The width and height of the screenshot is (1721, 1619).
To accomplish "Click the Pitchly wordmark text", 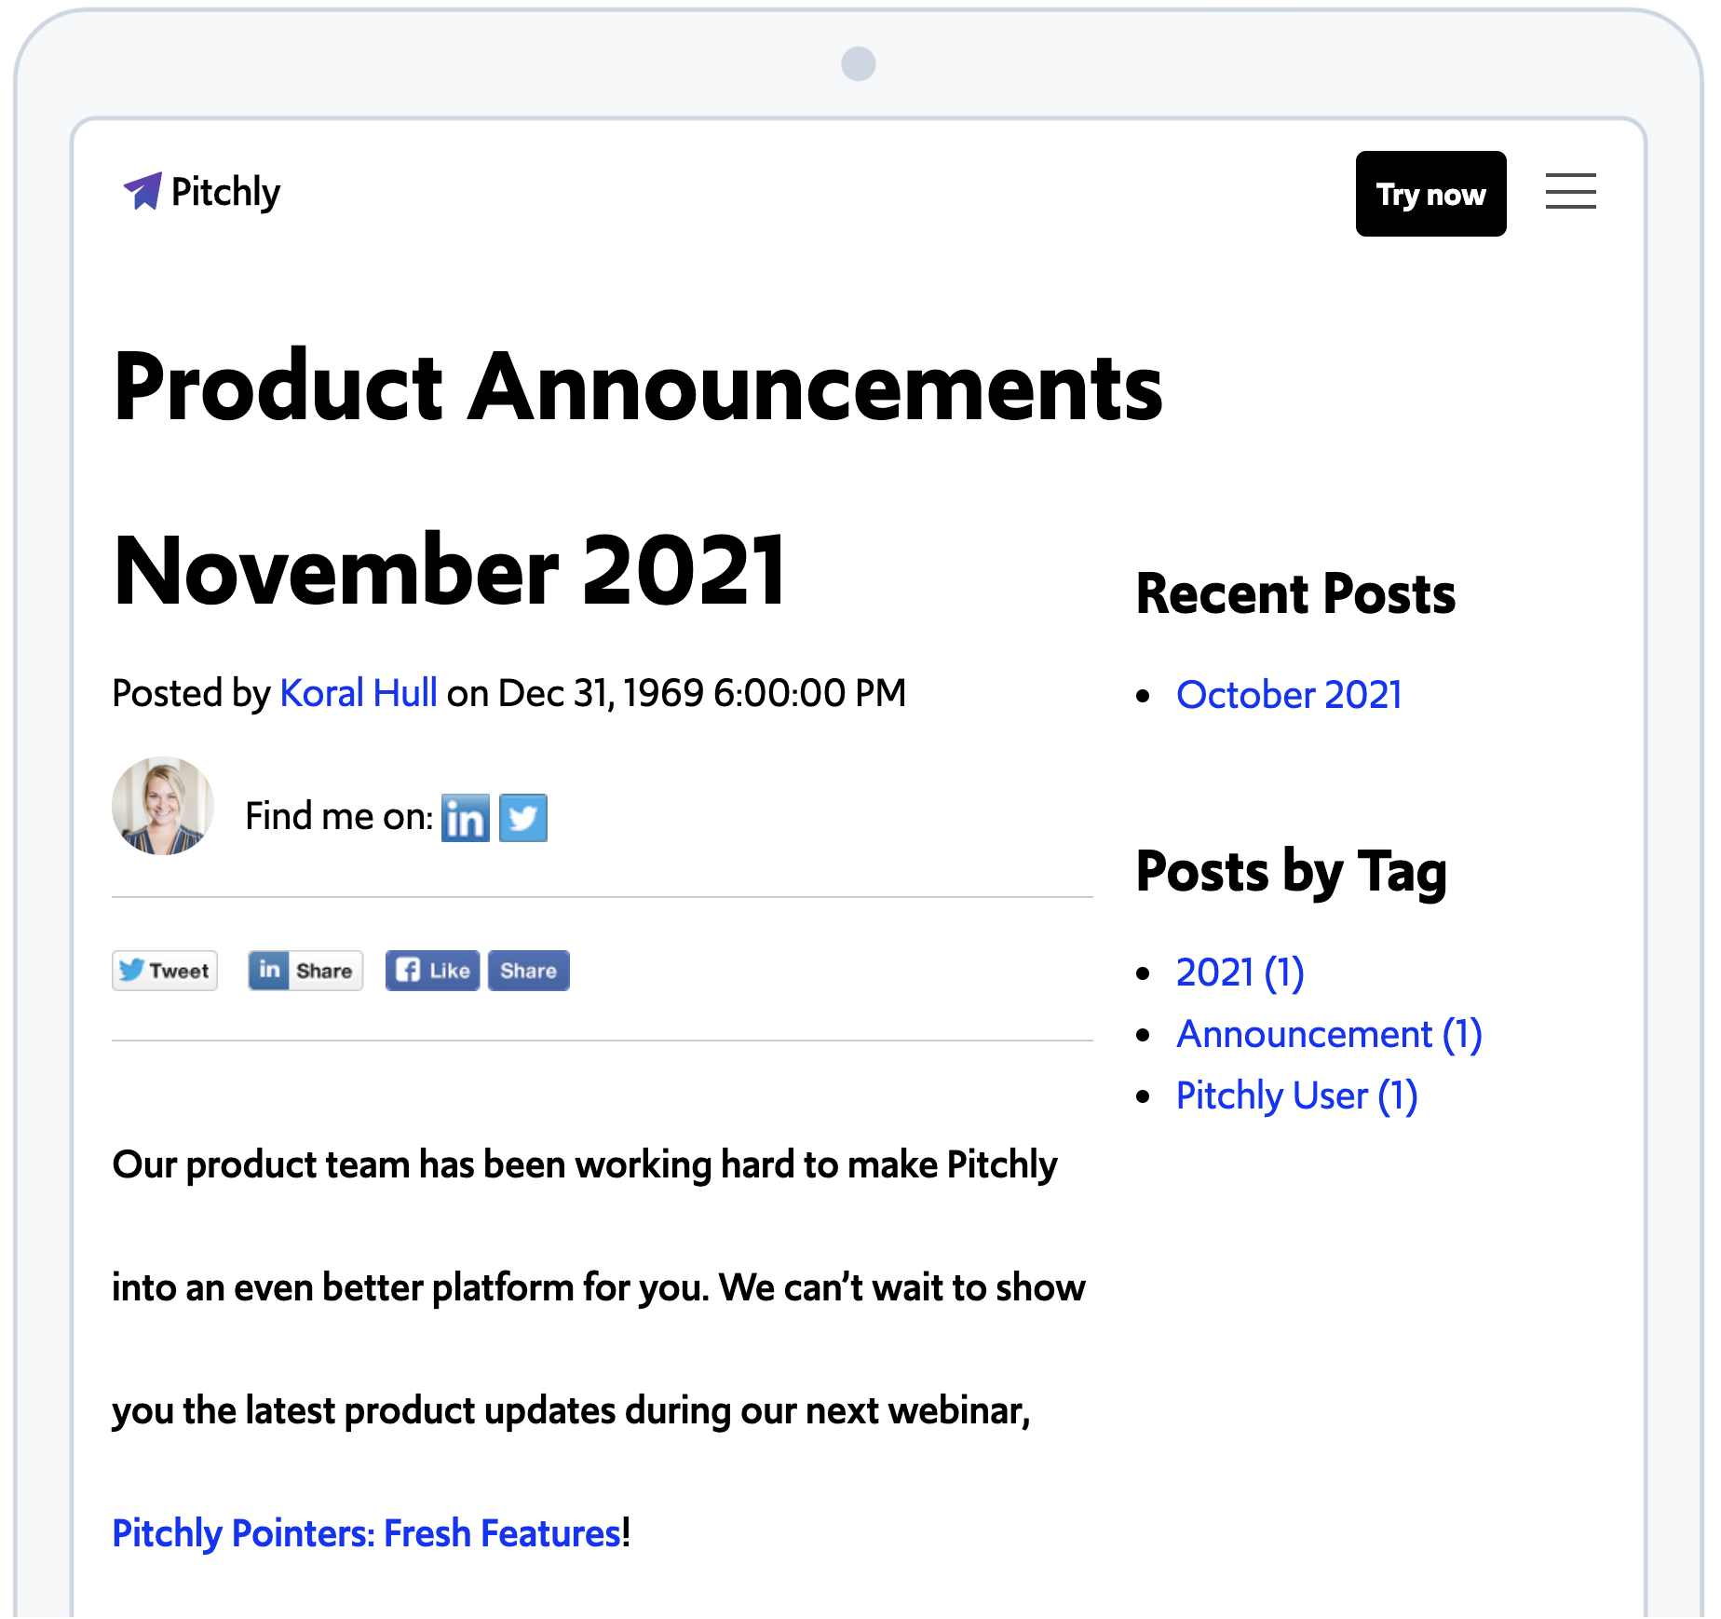I will tap(225, 192).
